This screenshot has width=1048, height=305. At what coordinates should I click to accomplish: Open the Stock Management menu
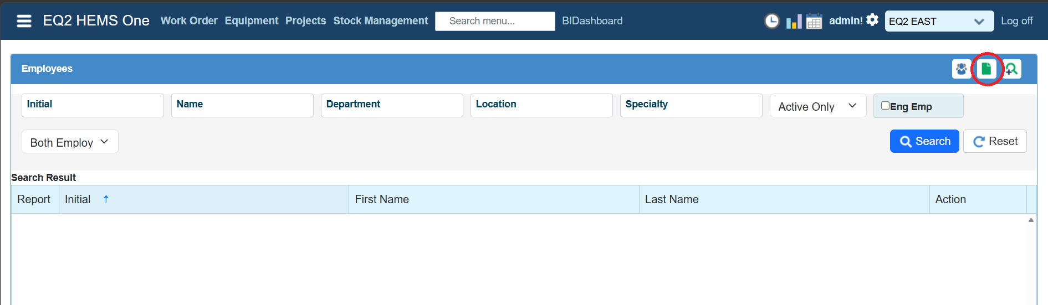380,20
